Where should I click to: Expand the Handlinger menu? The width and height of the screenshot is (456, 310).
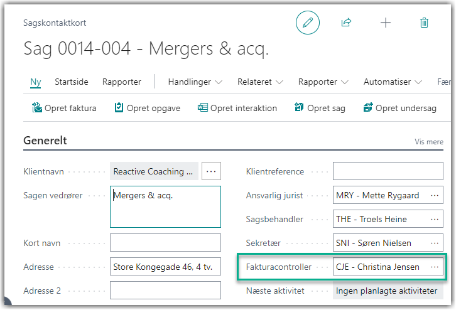point(195,82)
